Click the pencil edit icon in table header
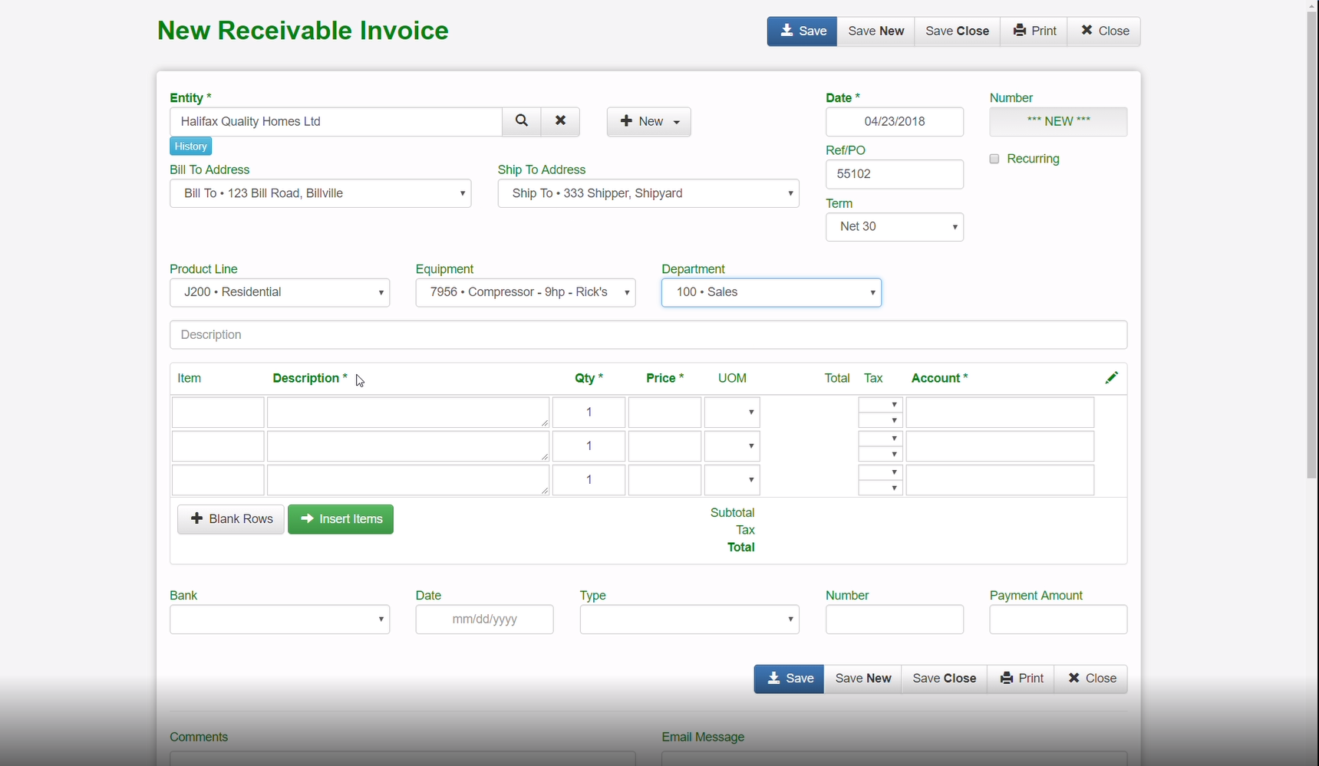The height and width of the screenshot is (766, 1319). tap(1112, 377)
